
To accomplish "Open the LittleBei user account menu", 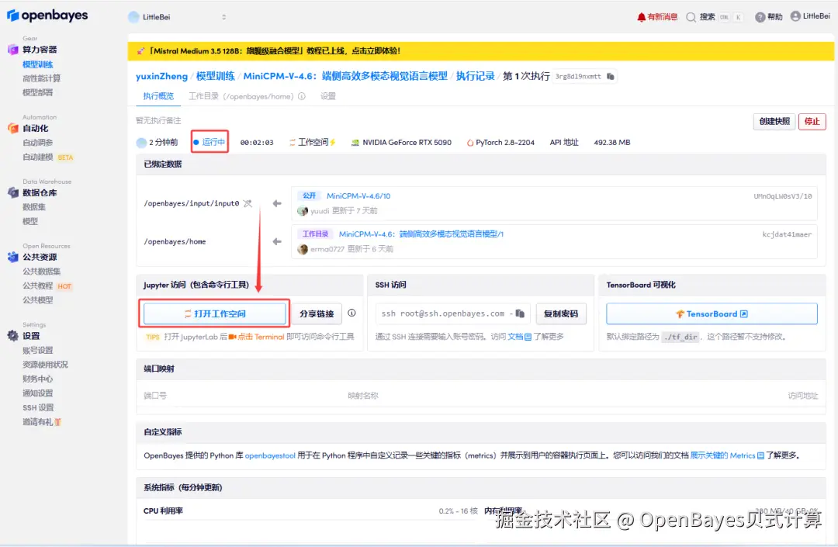I will click(x=810, y=16).
